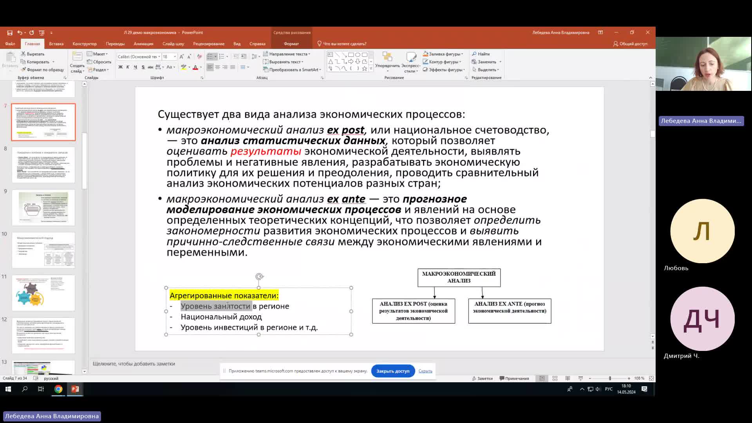The height and width of the screenshot is (423, 752).
Task: Toggle underline (Ч) formatting
Action: click(135, 67)
